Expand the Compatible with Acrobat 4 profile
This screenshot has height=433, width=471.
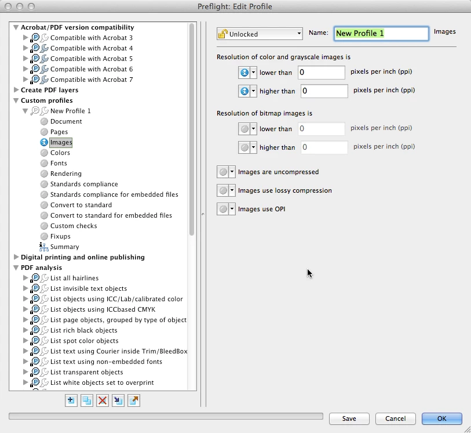(25, 48)
